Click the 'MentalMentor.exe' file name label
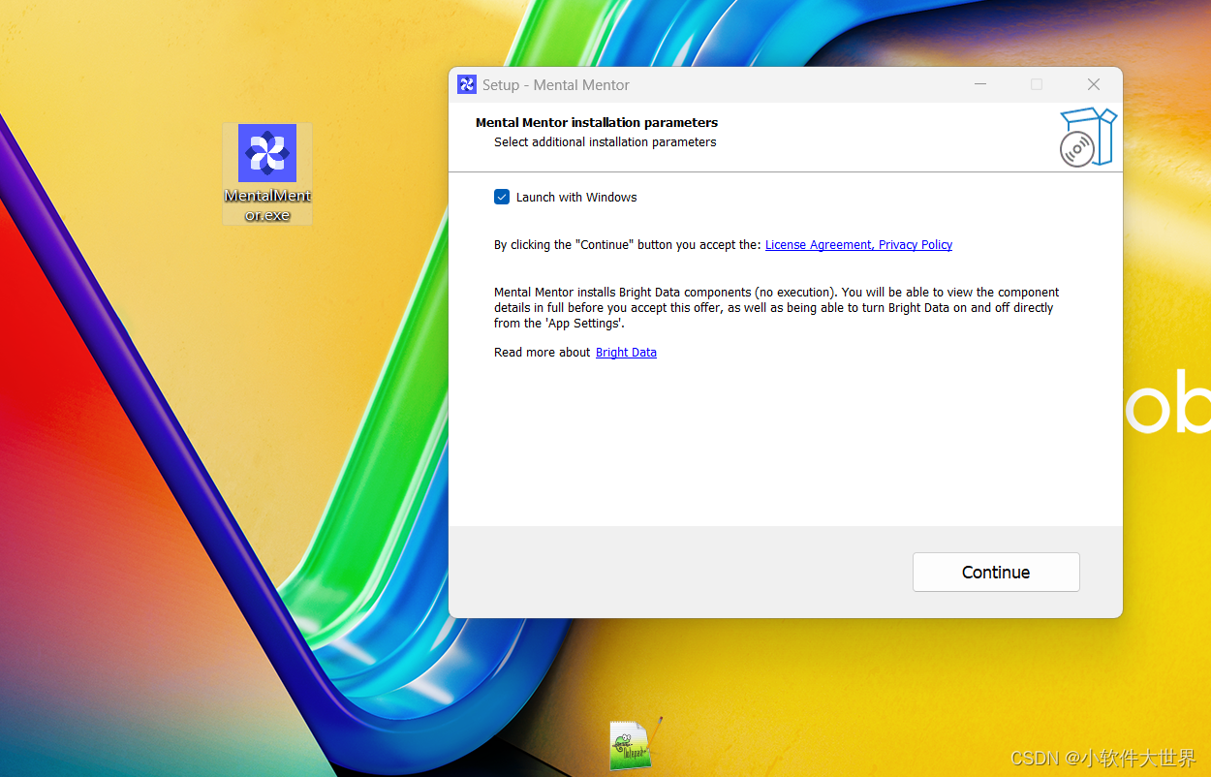 click(x=267, y=205)
